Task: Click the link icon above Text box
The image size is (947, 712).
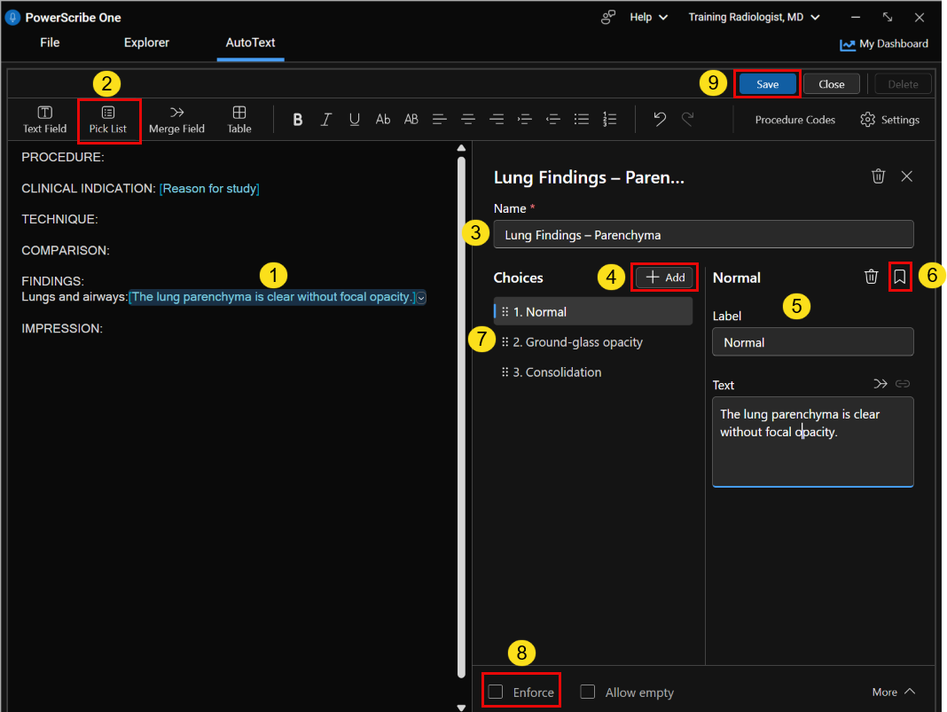Action: (903, 383)
